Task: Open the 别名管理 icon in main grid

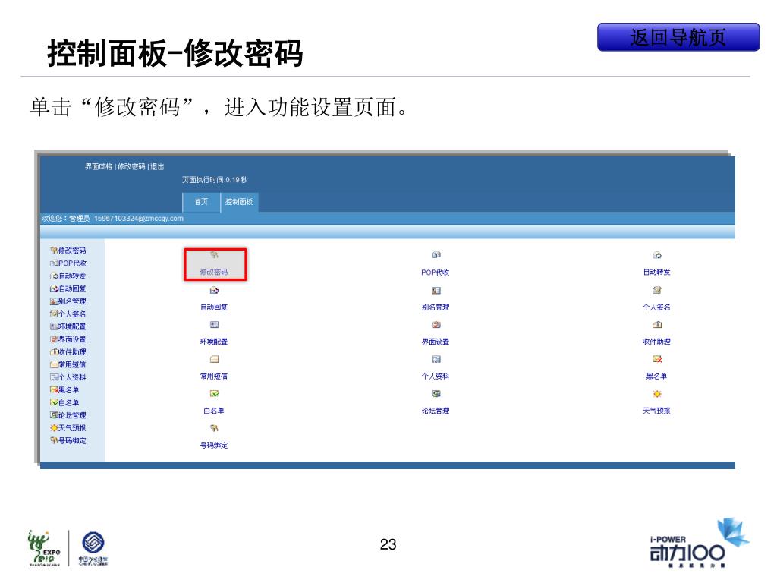Action: (436, 291)
